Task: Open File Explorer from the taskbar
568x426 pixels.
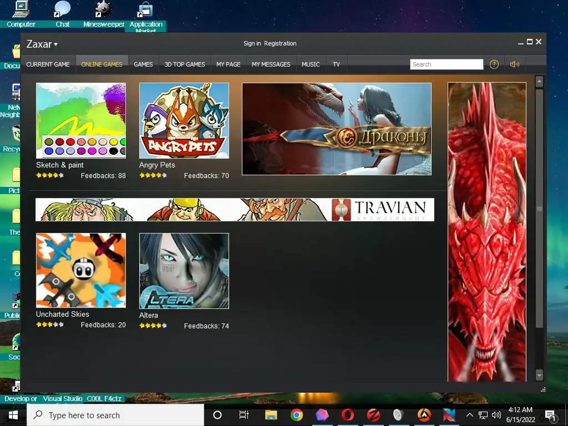Action: tap(271, 415)
